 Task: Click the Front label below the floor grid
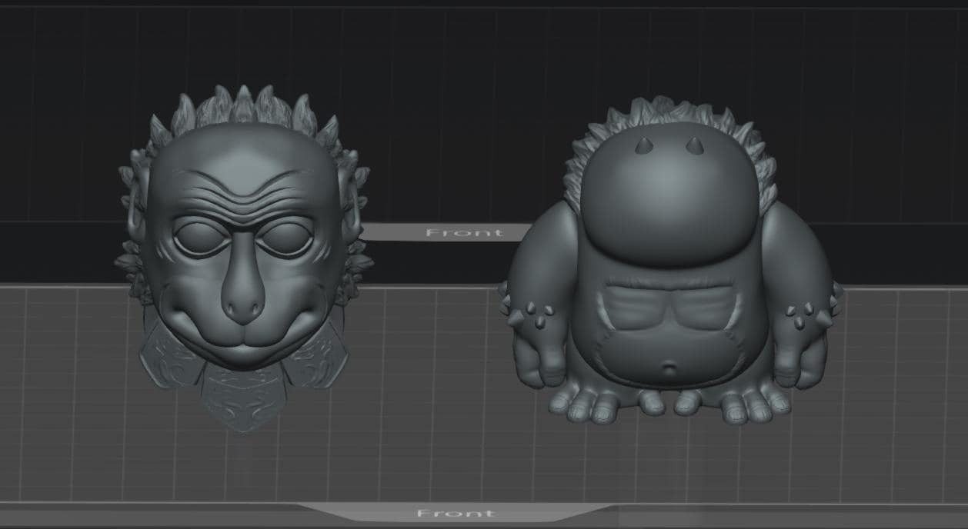coord(454,513)
